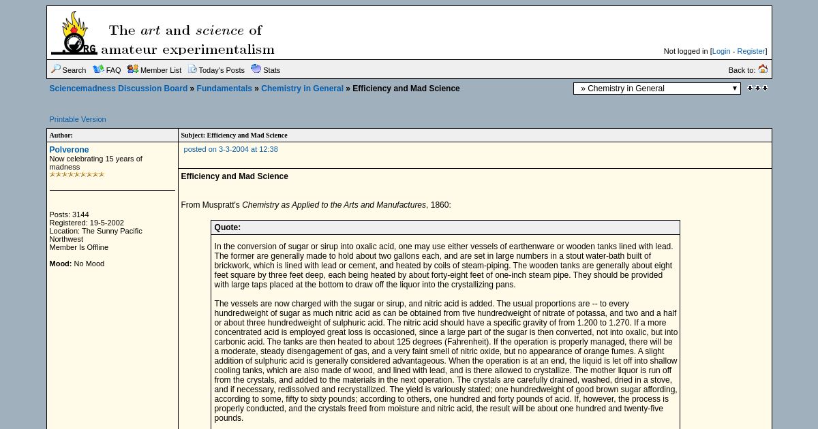Click Polverone's gold star rank row
818x429 pixels.
(x=76, y=175)
